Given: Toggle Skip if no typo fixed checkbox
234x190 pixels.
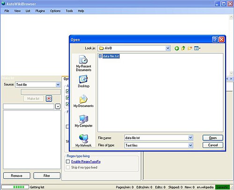Looking at the screenshot, I should (x=68, y=167).
